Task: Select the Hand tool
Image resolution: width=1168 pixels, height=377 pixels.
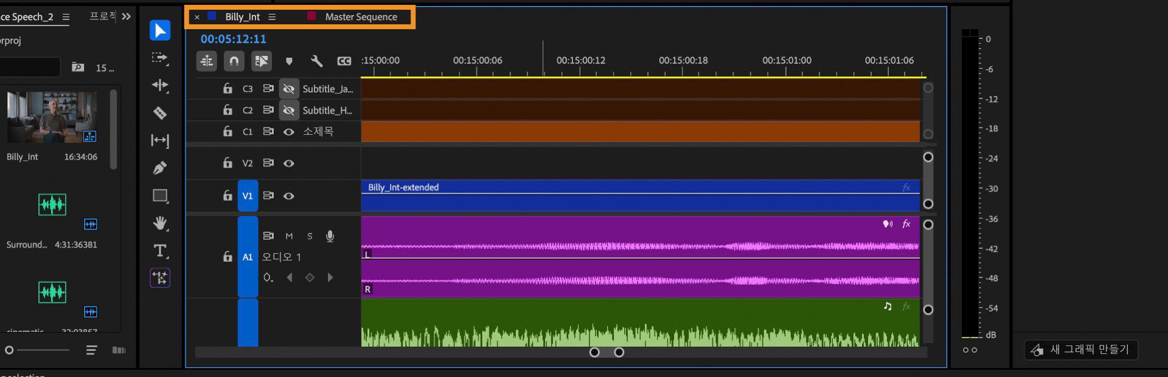Action: [x=160, y=223]
